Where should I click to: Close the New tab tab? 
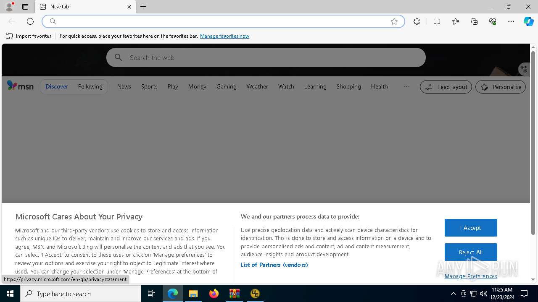click(x=129, y=7)
